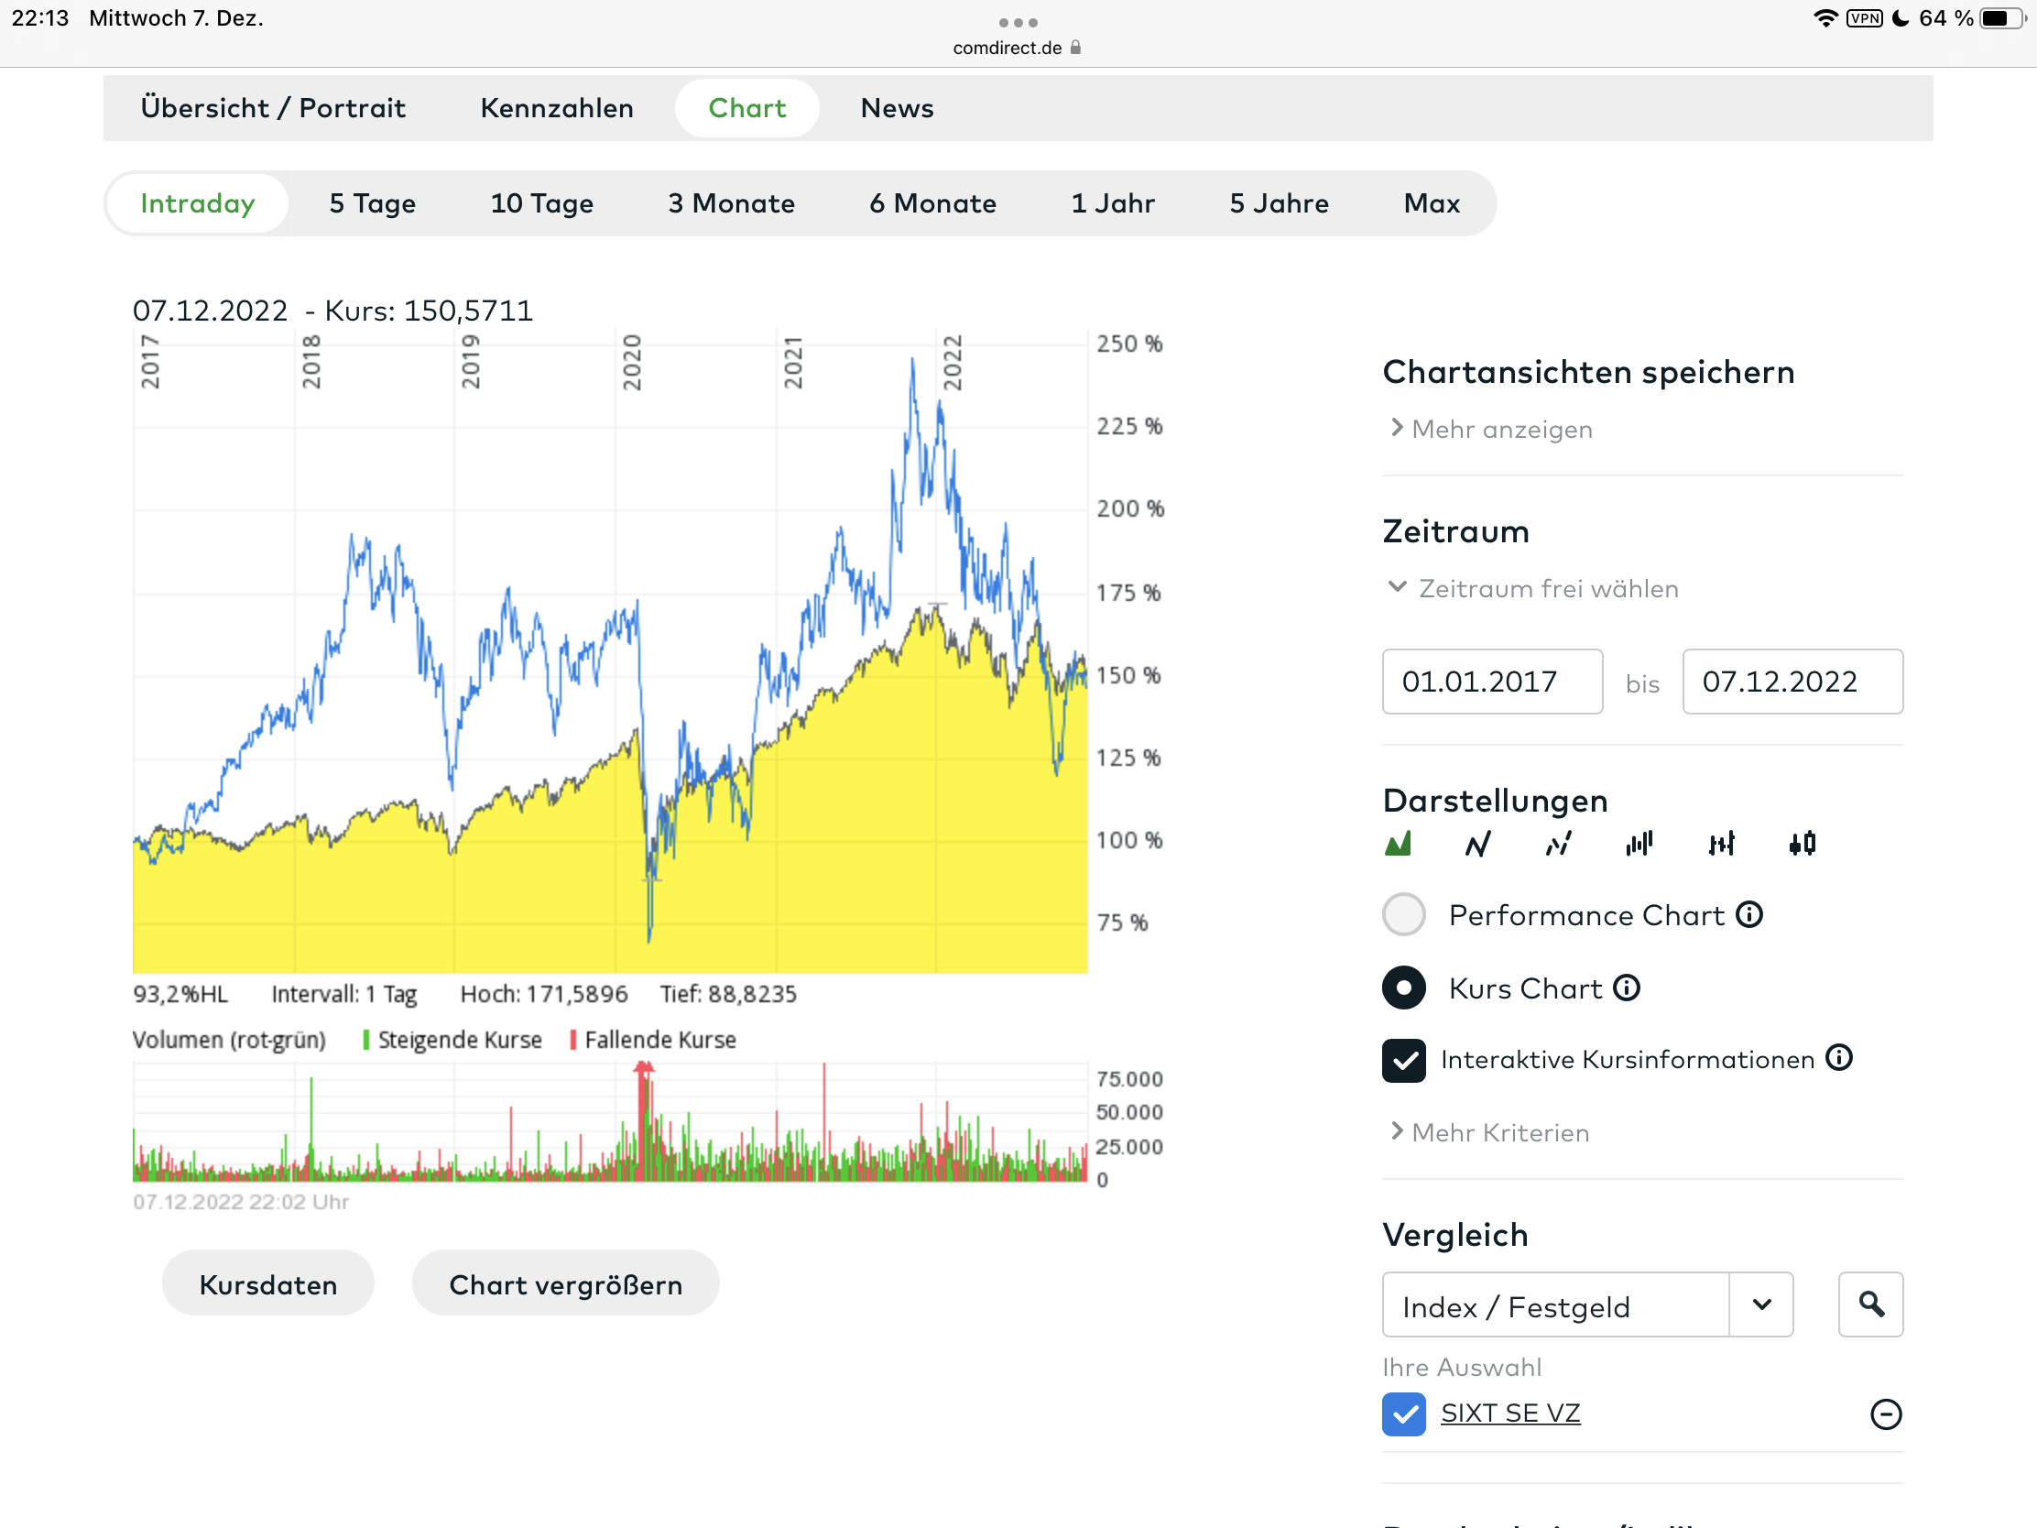
Task: Open the Index / Festgeld dropdown
Action: (1760, 1304)
